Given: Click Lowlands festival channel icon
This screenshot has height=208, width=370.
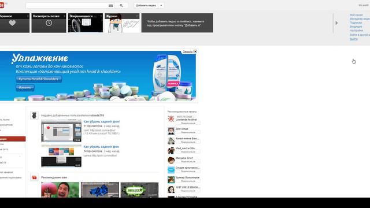Looking at the screenshot, I should [171, 118].
